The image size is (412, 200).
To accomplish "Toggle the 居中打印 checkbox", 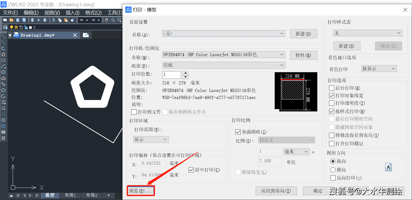I will [x=191, y=170].
